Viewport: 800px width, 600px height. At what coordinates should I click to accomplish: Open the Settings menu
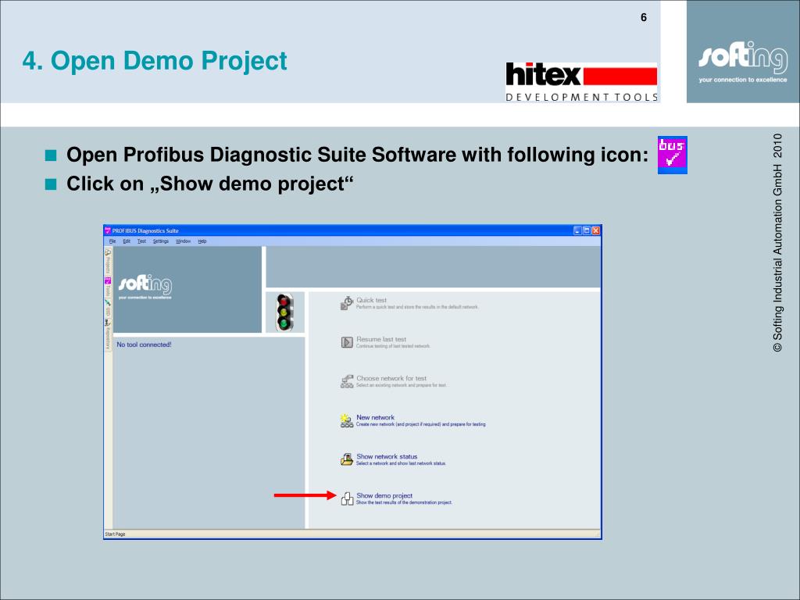point(161,241)
